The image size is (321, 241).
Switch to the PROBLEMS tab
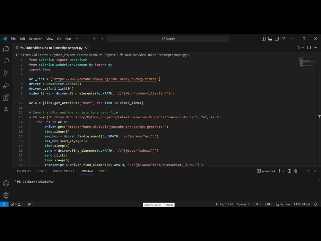24,171
